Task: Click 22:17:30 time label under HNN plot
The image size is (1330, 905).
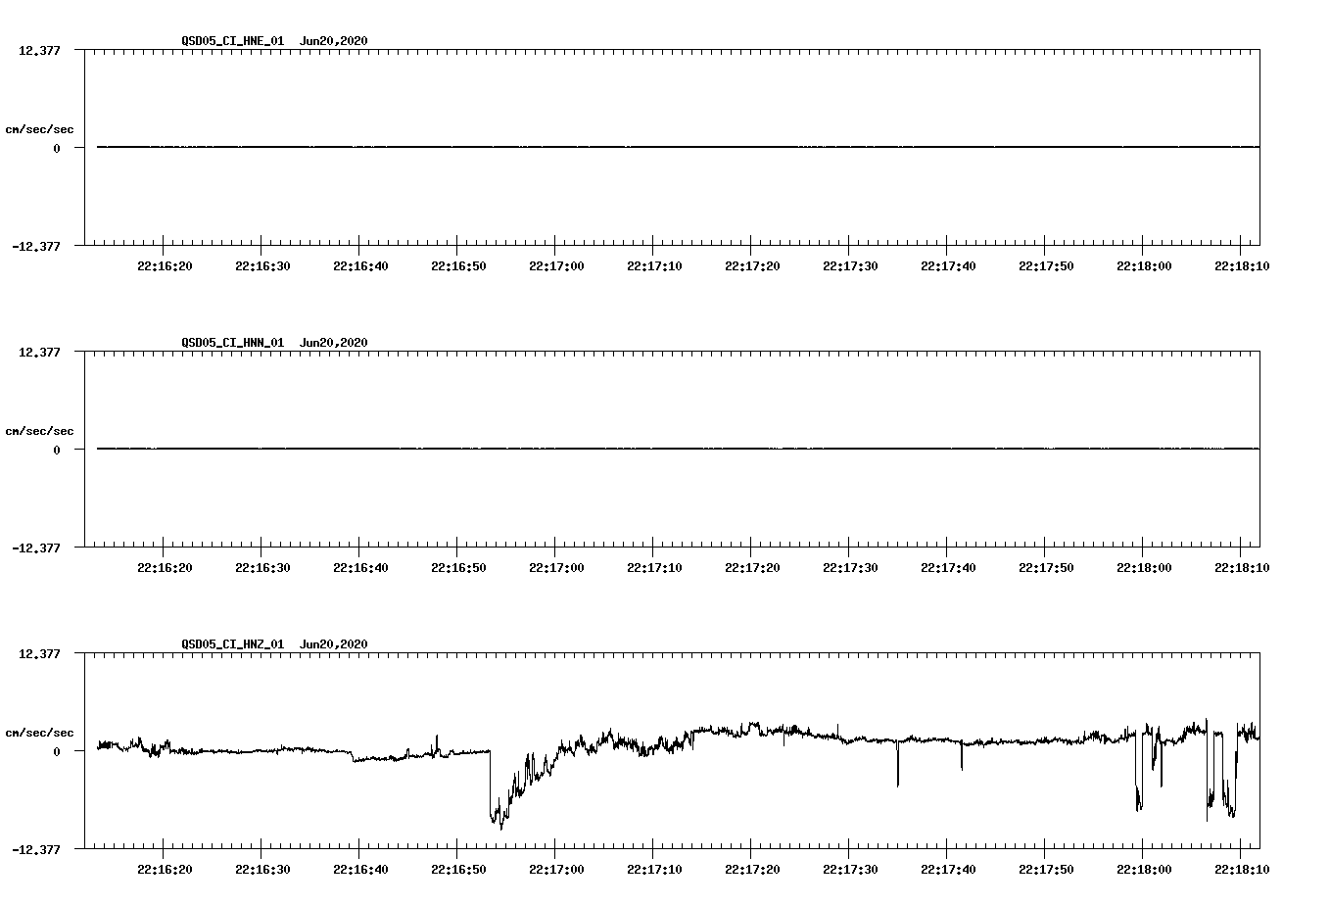Action: click(x=850, y=568)
